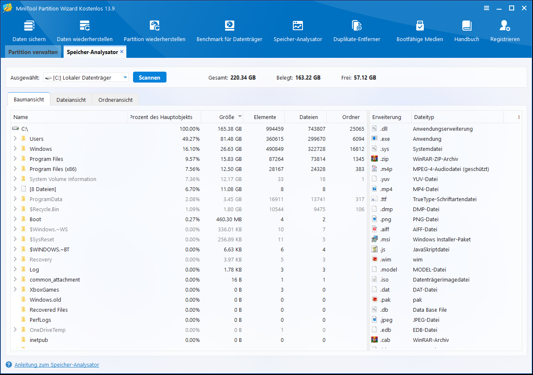Open Daten sichern tool
Image resolution: width=533 pixels, height=375 pixels.
click(x=29, y=31)
